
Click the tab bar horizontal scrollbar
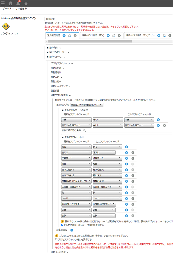point(90,41)
